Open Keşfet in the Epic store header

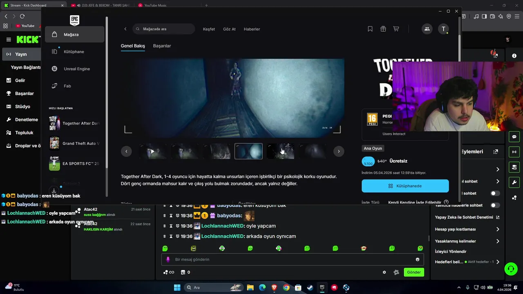(x=209, y=29)
